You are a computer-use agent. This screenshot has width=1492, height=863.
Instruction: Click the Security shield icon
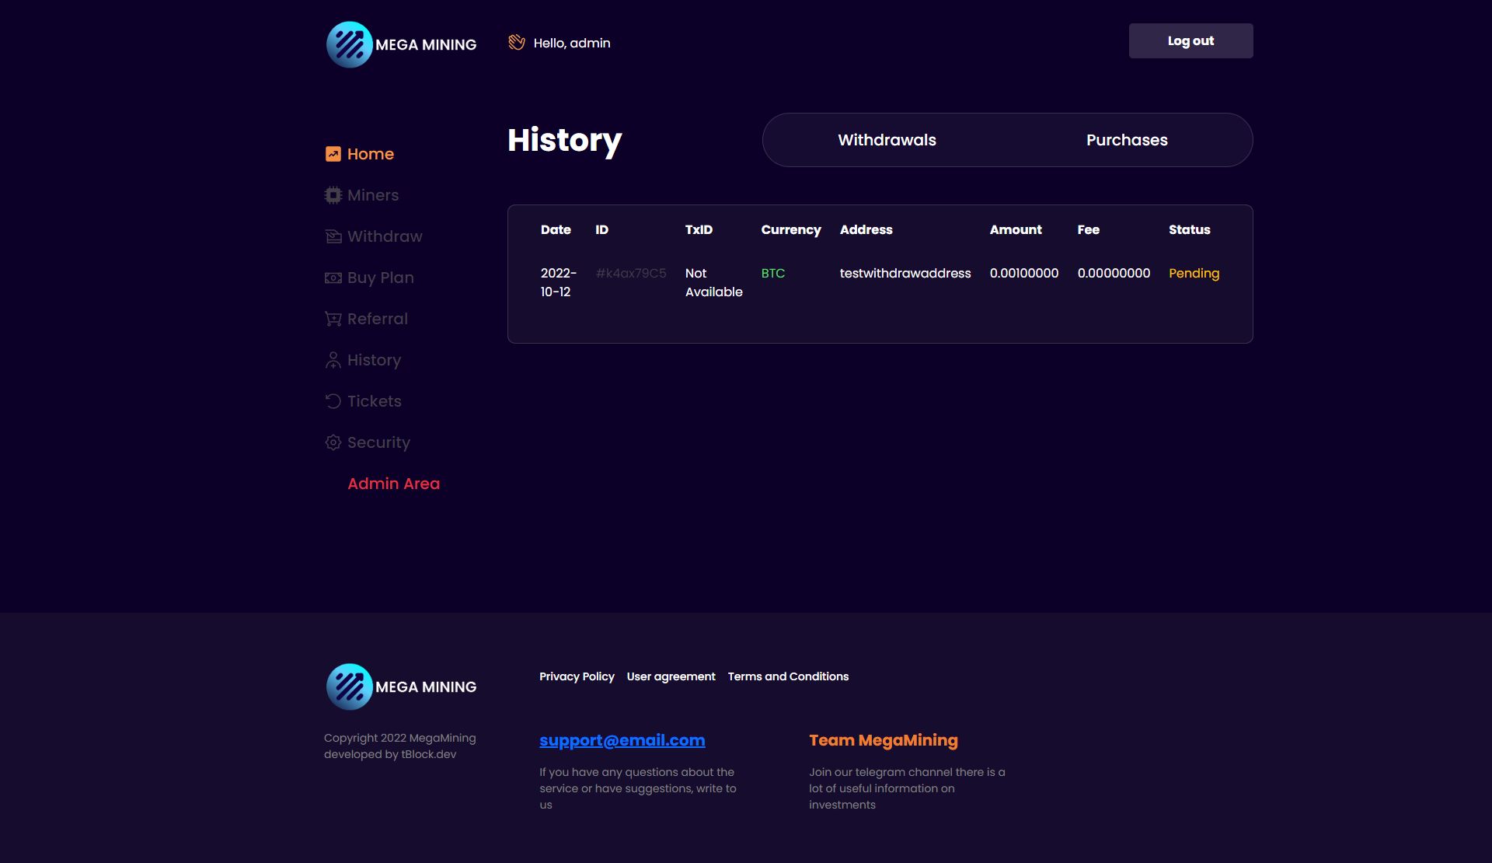tap(332, 443)
